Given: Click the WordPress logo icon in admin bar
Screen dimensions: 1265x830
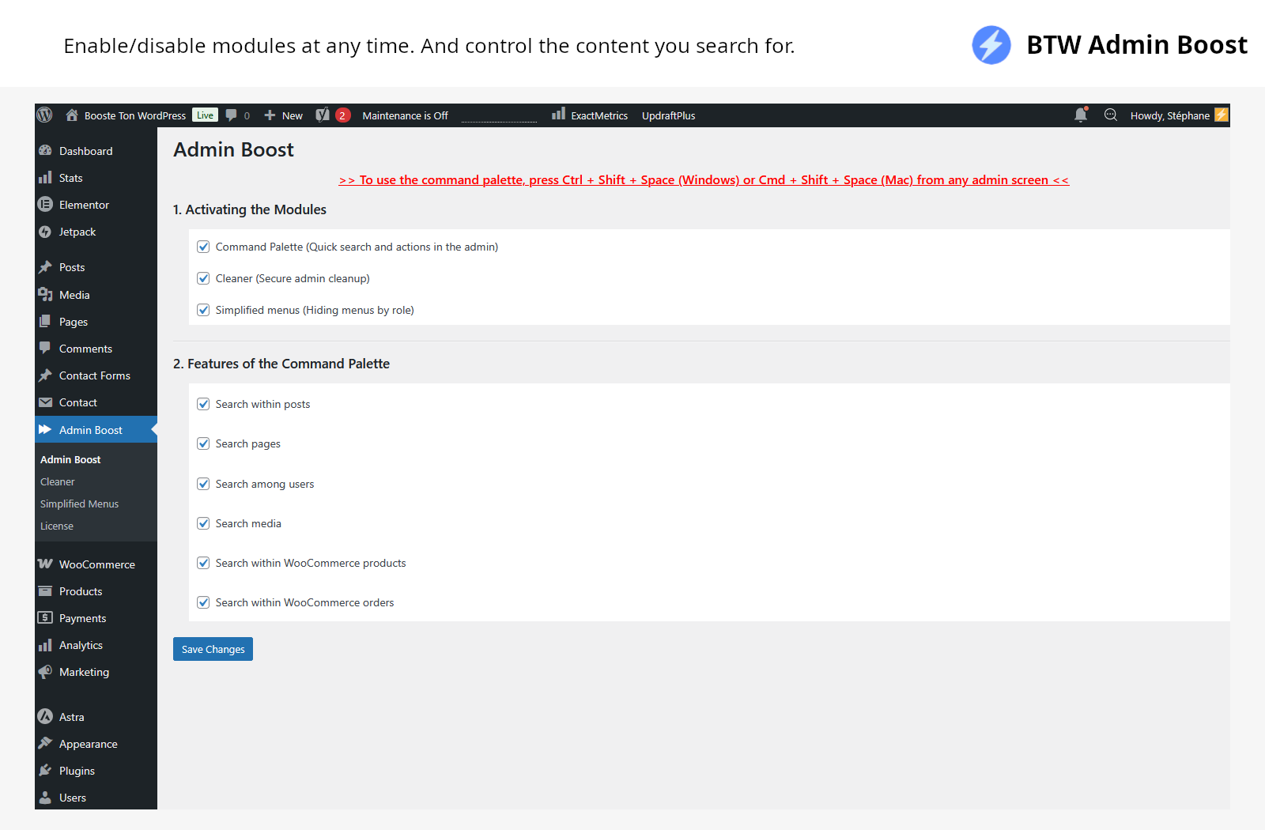Looking at the screenshot, I should (x=45, y=115).
